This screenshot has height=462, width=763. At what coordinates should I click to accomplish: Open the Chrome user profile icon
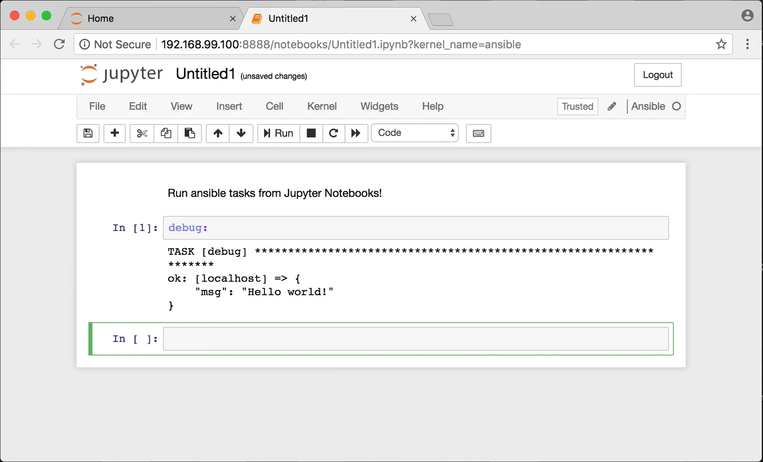tap(747, 16)
